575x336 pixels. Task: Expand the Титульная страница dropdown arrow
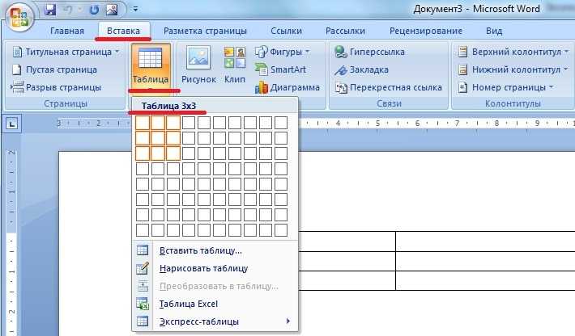coord(117,52)
